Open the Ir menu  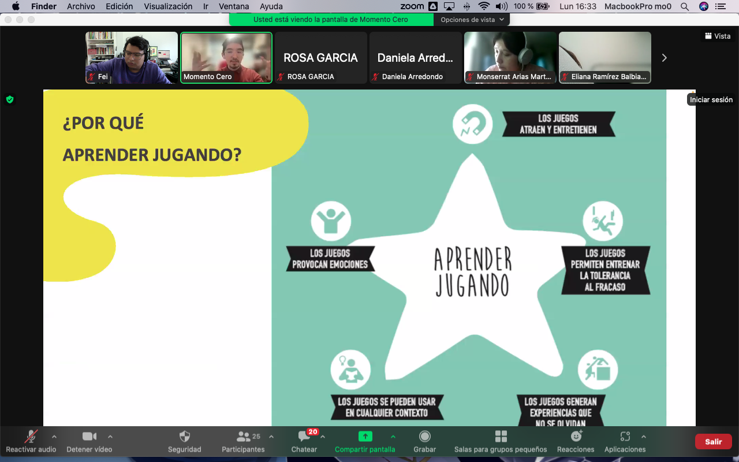(206, 6)
